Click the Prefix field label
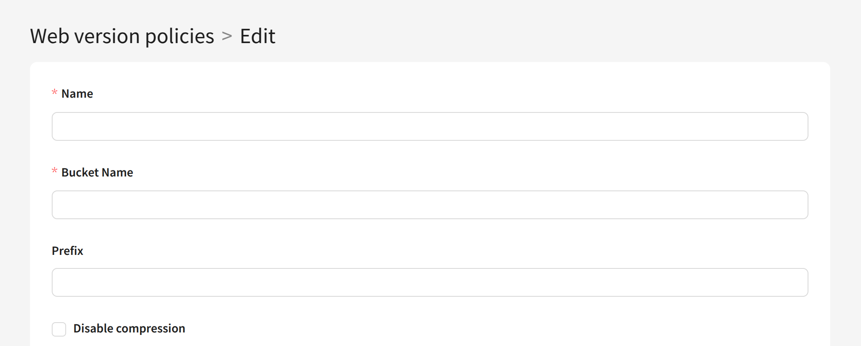This screenshot has width=861, height=346. pyautogui.click(x=67, y=251)
